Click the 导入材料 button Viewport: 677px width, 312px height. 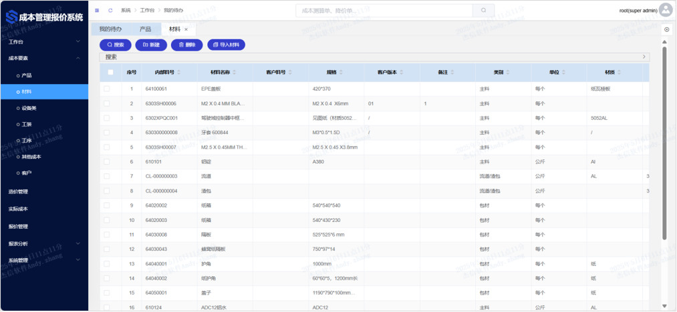pos(226,45)
